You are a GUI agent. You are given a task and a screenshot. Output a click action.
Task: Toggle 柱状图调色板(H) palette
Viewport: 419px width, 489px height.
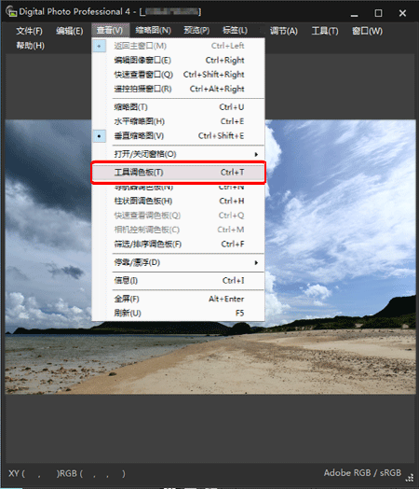click(178, 201)
